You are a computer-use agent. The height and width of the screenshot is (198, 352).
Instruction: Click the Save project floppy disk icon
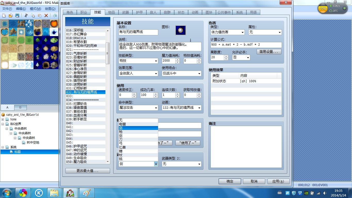coord(17,15)
